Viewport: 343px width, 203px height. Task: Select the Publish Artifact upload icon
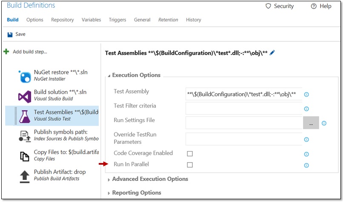pyautogui.click(x=24, y=175)
